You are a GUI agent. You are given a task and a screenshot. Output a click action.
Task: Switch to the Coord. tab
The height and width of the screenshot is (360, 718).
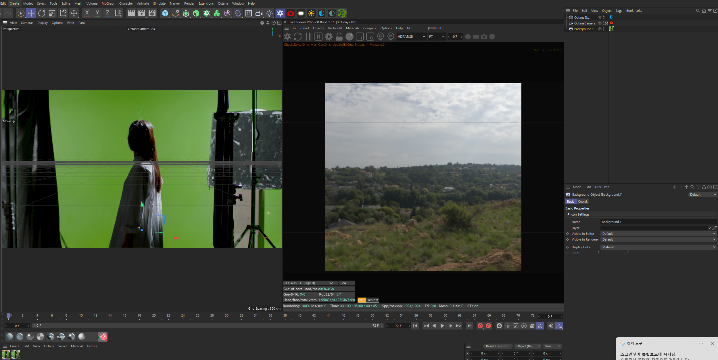point(583,201)
